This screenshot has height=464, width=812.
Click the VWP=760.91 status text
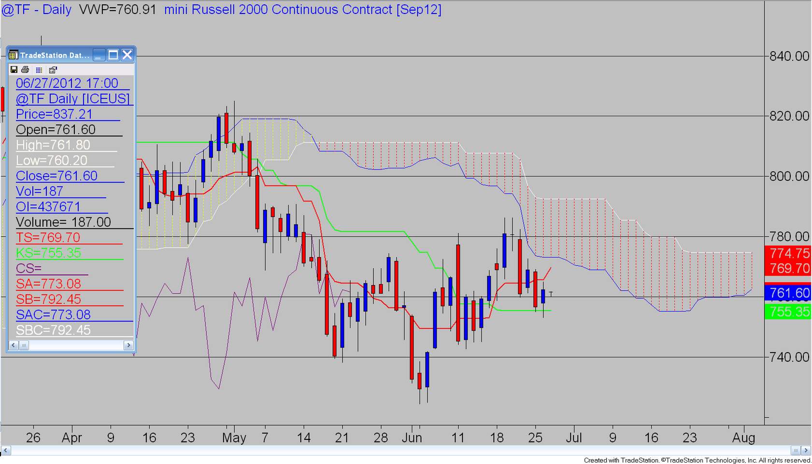(117, 10)
